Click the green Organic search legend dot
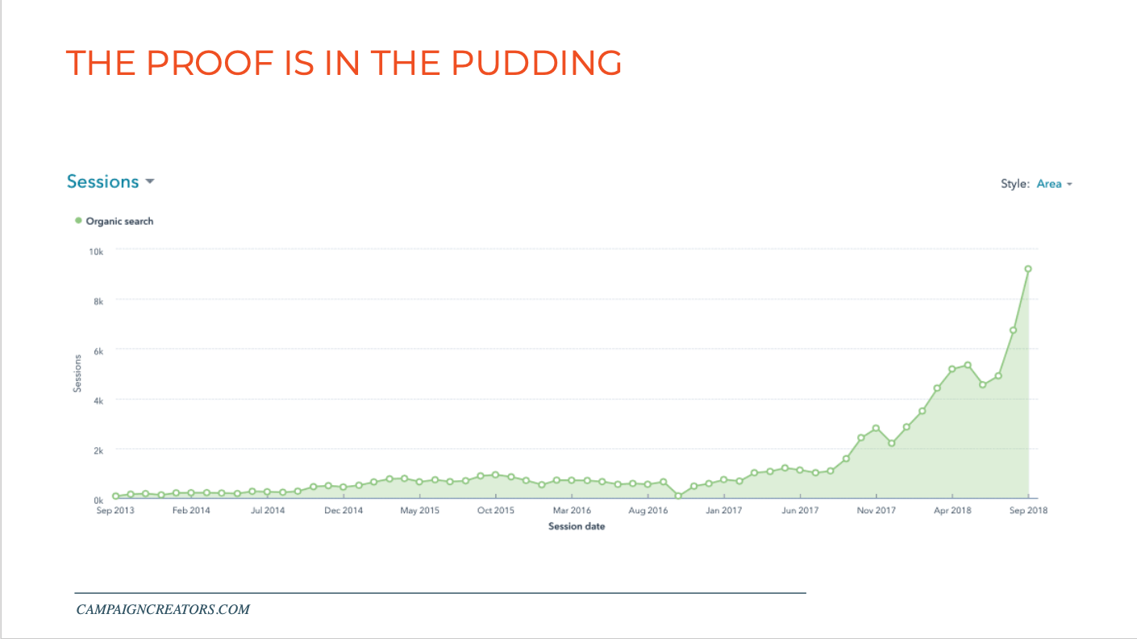The width and height of the screenshot is (1137, 639). click(77, 220)
